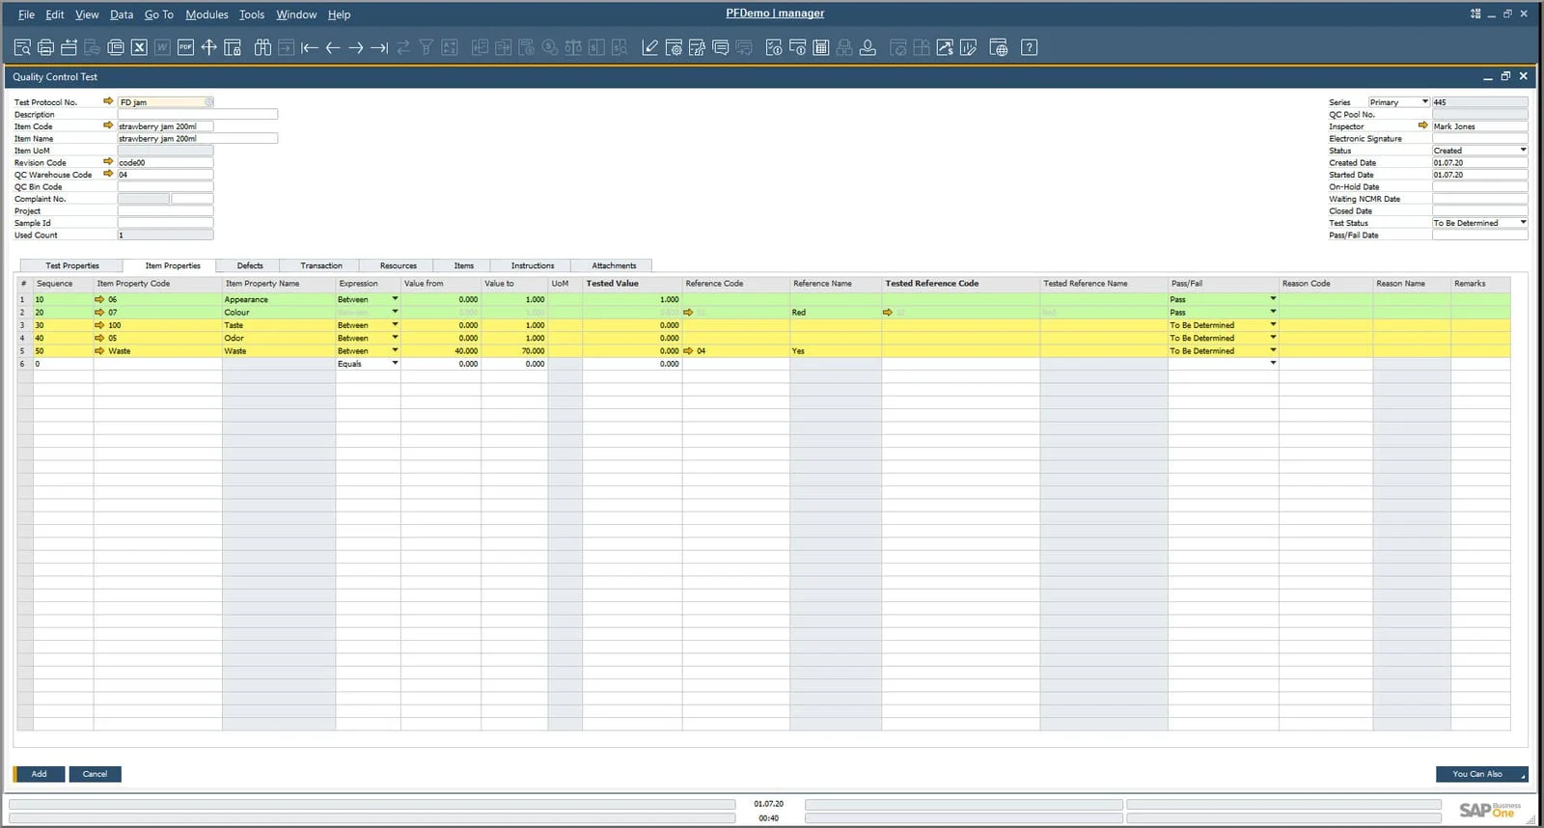The width and height of the screenshot is (1544, 828).
Task: Go to the previous record
Action: click(333, 47)
